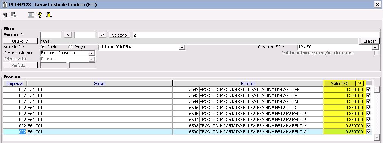Click the B54 001 group cell of product 5594
The width and height of the screenshot is (383, 143).
pos(99,101)
